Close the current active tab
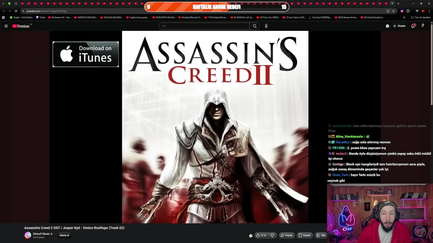The image size is (433, 243). click(392, 3)
